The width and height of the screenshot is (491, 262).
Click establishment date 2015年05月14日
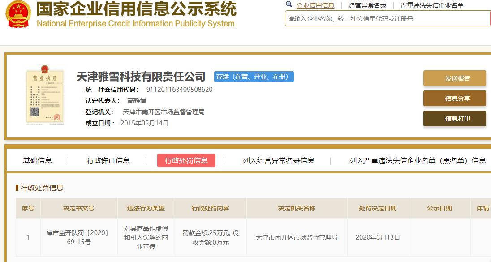[x=144, y=123]
